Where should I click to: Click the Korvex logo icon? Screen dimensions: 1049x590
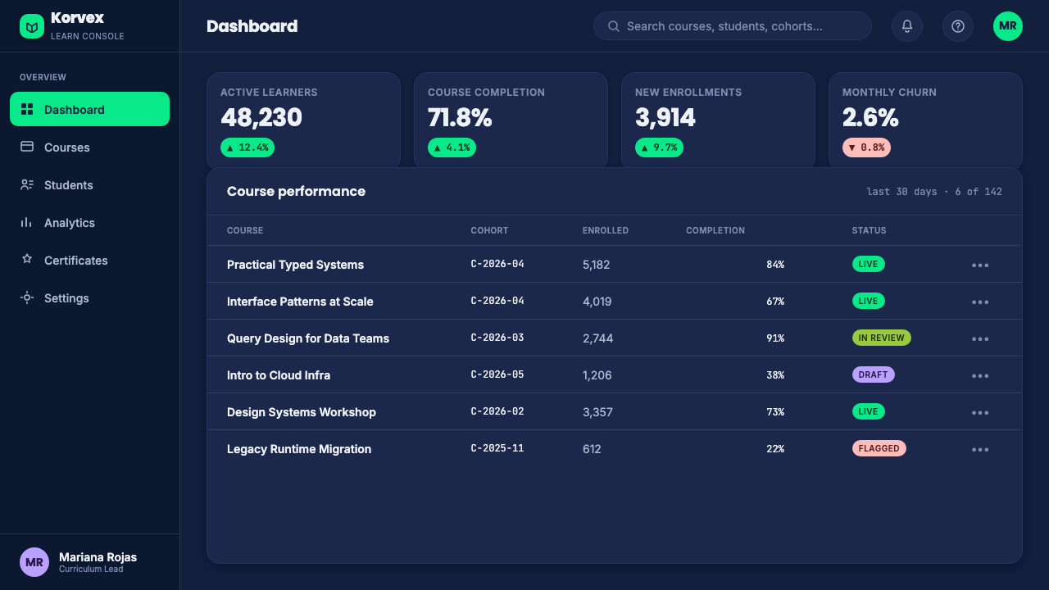32,26
